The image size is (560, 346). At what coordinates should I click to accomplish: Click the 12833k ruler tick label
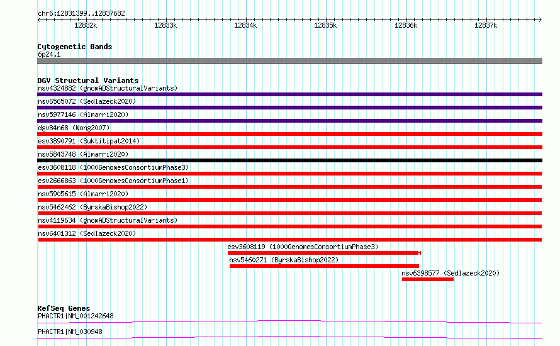165,25
